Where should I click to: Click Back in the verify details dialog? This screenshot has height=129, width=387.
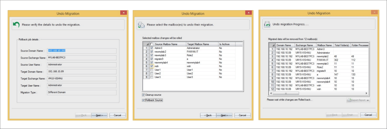pos(82,115)
